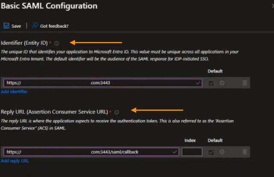274x177 pixels.
Task: Click the Index input box
Action: click(192, 152)
